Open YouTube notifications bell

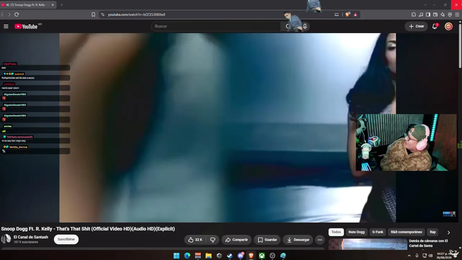click(435, 26)
